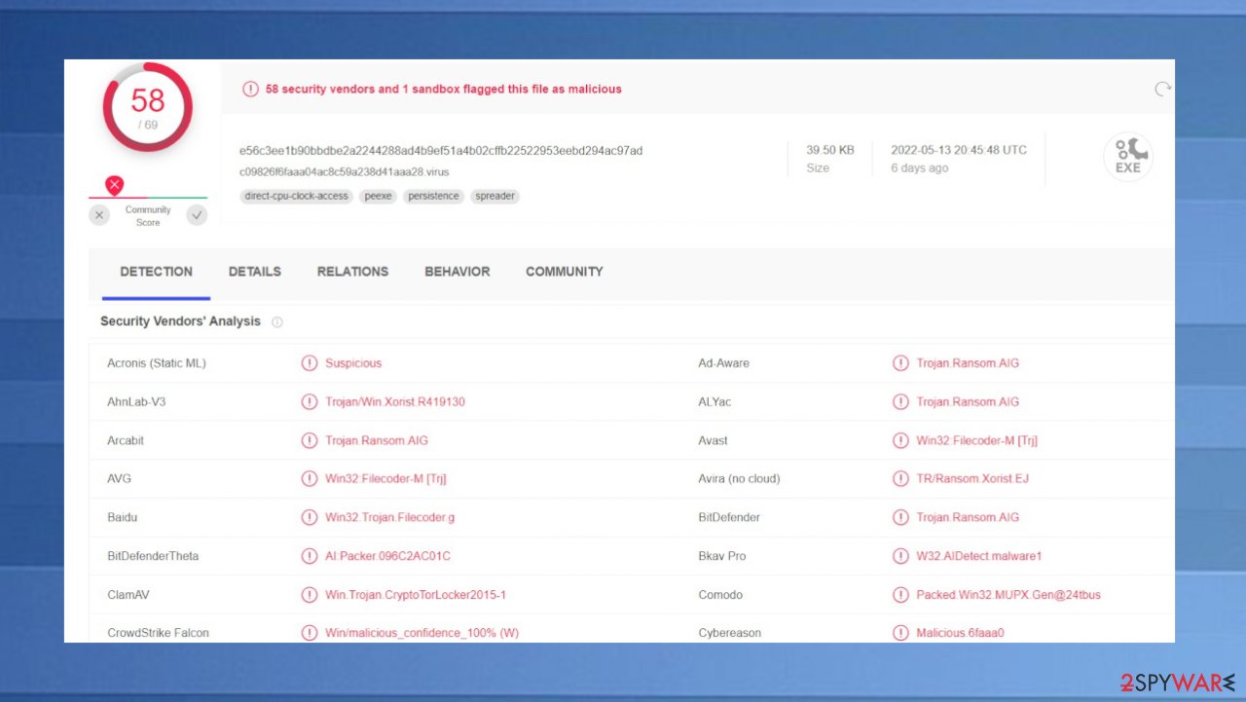Click the 2022-05-13 20:45:48 UTC timestamp
The width and height of the screenshot is (1246, 702).
(959, 150)
